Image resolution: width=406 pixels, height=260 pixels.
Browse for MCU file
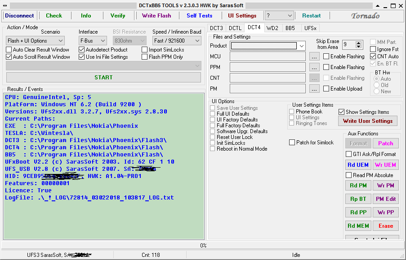314,56
